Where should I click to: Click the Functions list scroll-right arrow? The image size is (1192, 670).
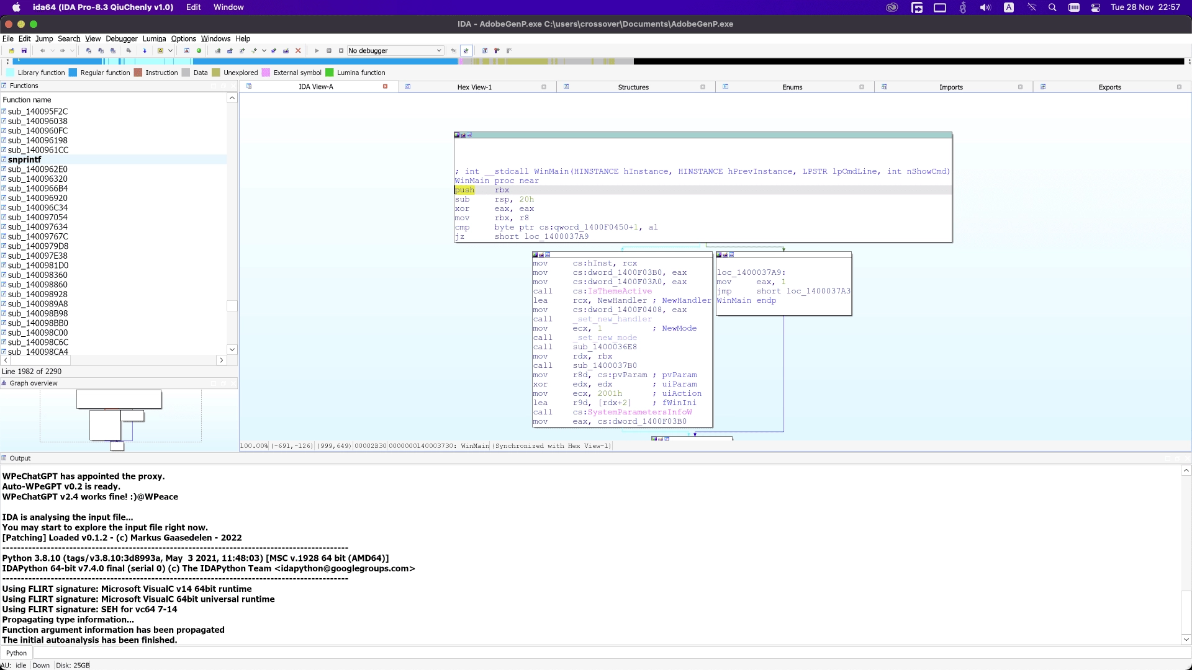pyautogui.click(x=221, y=360)
